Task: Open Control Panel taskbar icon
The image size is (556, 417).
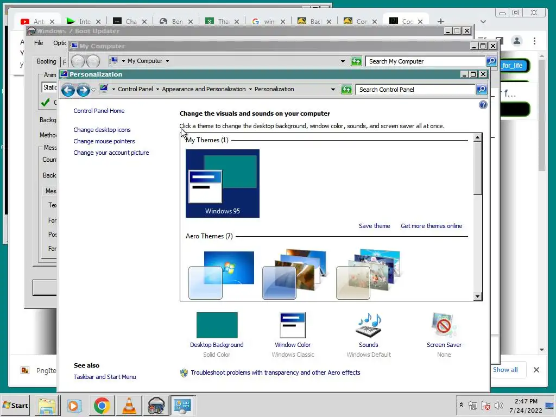Action: point(182,406)
